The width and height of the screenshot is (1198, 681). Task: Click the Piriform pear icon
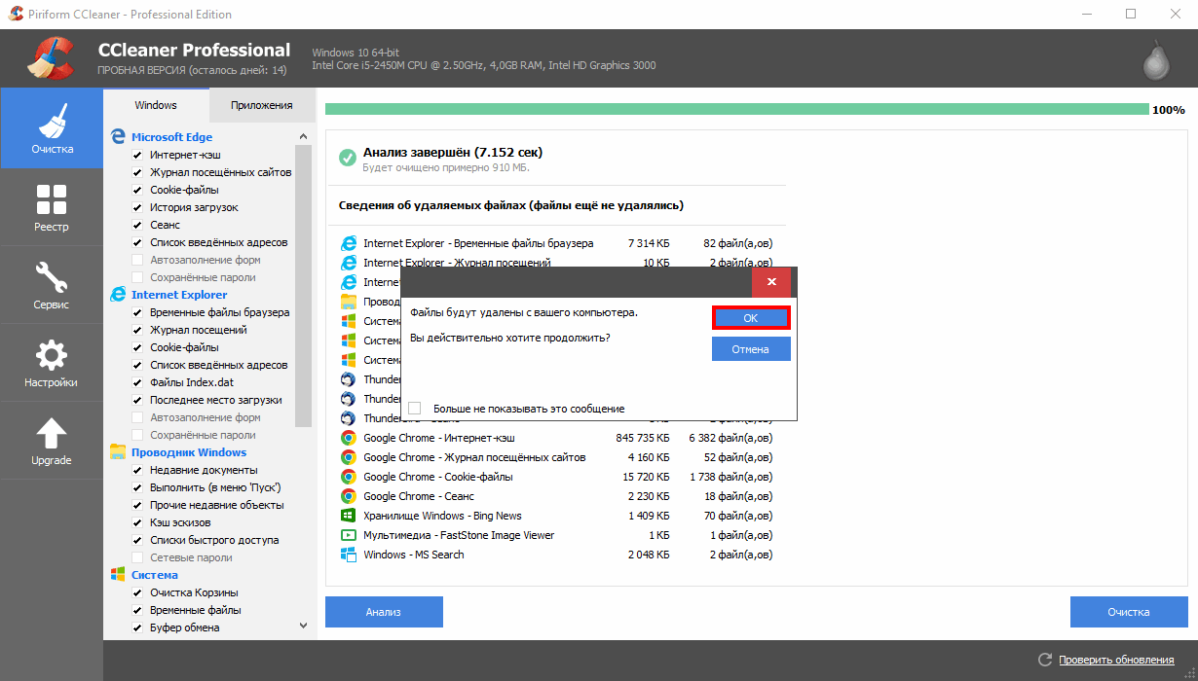(x=1155, y=61)
